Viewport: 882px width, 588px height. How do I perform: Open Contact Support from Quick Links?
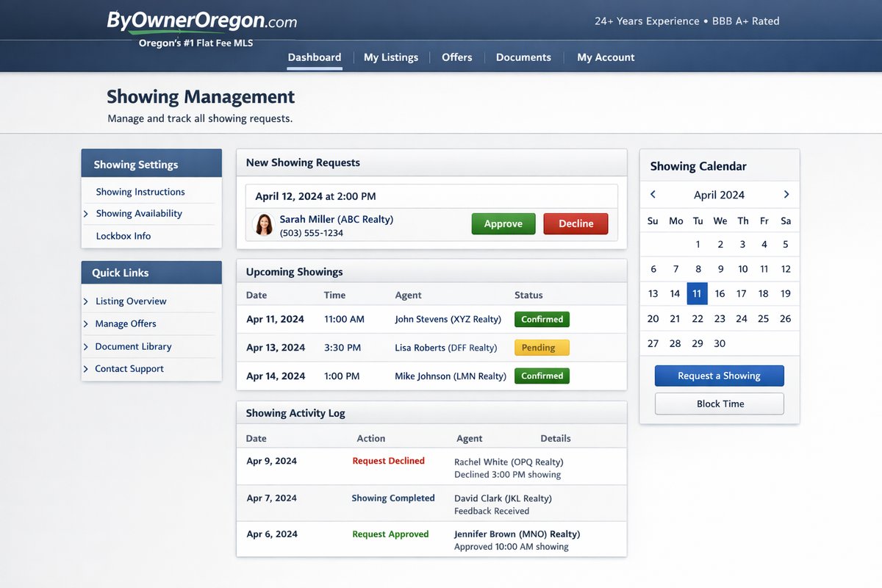coord(129,368)
